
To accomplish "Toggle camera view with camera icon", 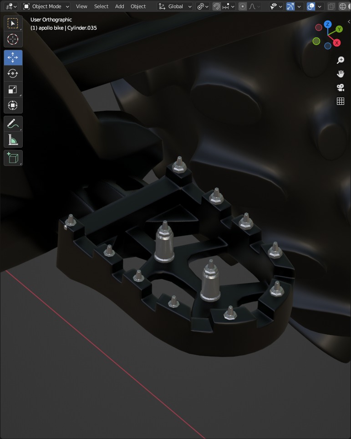I will pyautogui.click(x=341, y=88).
